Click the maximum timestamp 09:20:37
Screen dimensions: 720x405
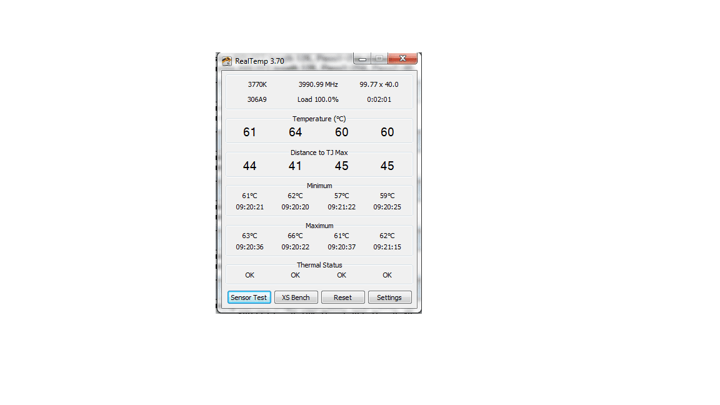coord(342,247)
